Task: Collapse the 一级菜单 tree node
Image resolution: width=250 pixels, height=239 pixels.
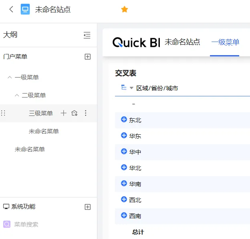Action: (10, 77)
